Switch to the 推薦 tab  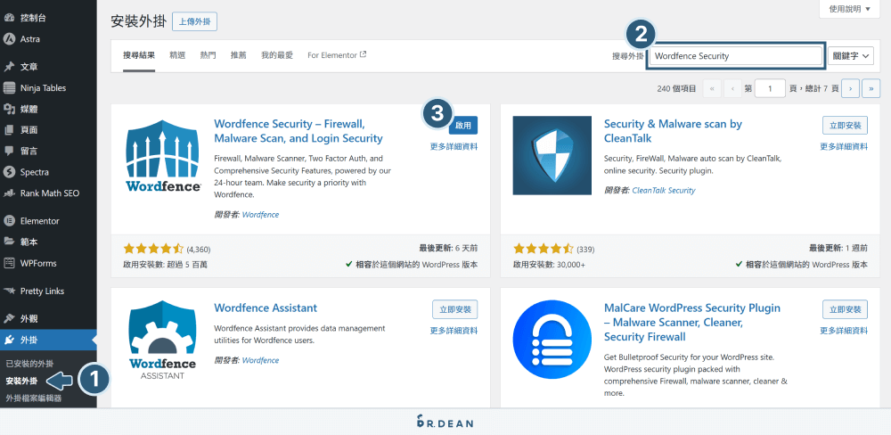[239, 56]
